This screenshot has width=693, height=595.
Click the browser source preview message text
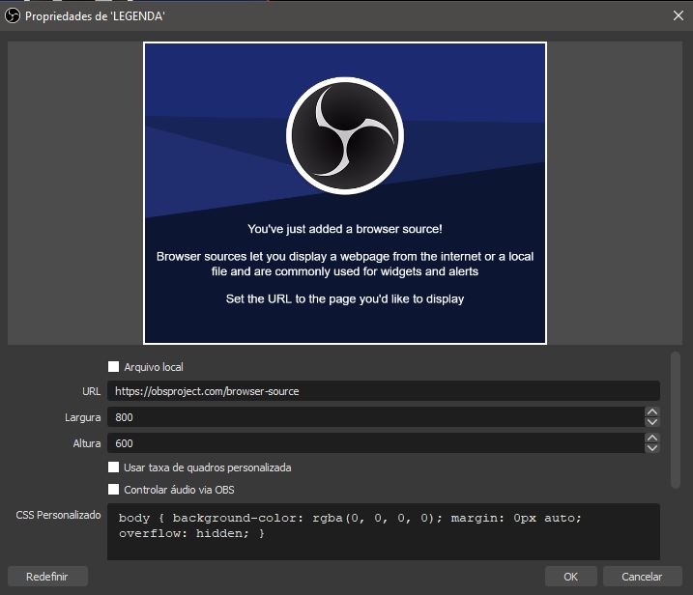pos(345,264)
